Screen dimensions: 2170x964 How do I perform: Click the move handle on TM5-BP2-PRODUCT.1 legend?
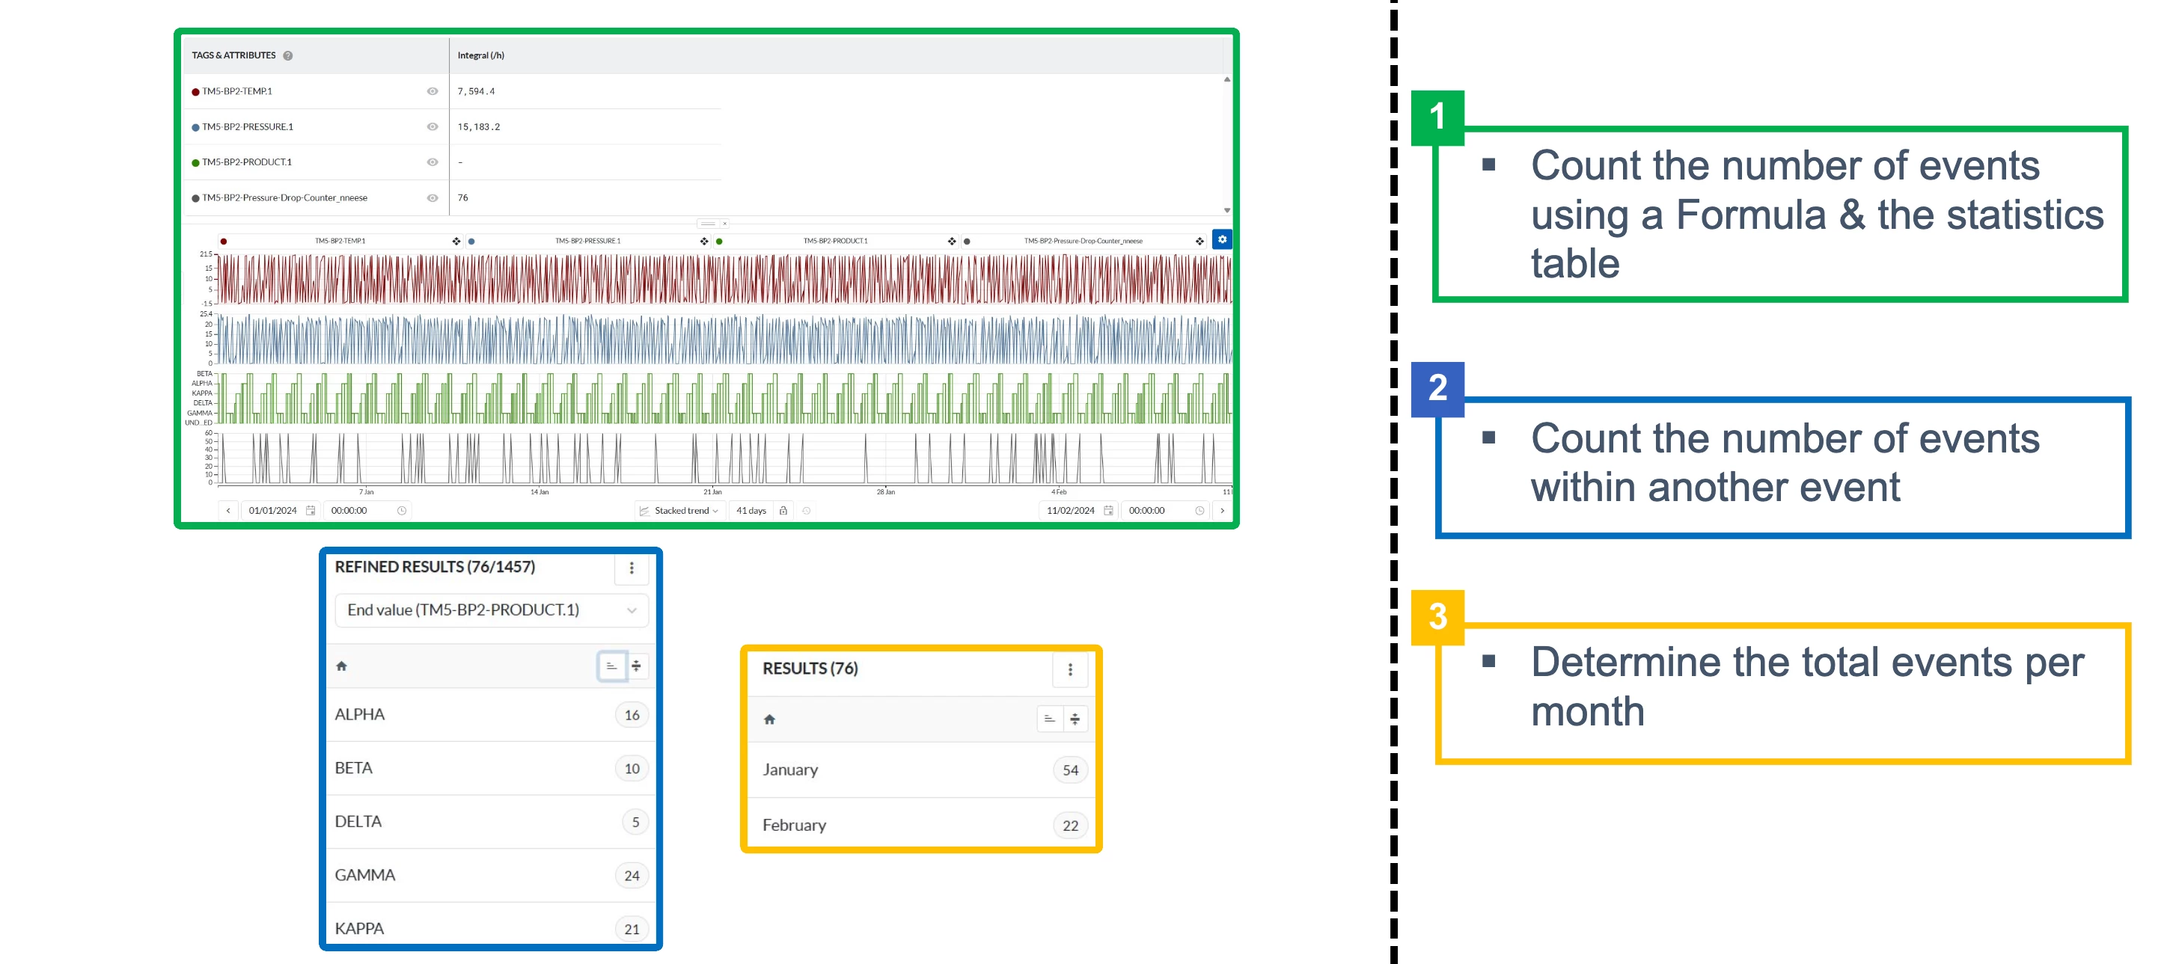click(x=951, y=241)
